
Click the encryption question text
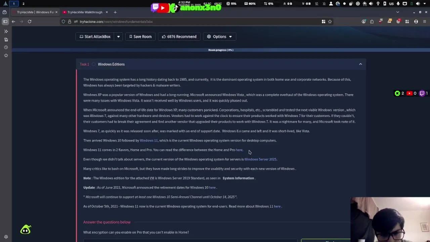coord(136,232)
